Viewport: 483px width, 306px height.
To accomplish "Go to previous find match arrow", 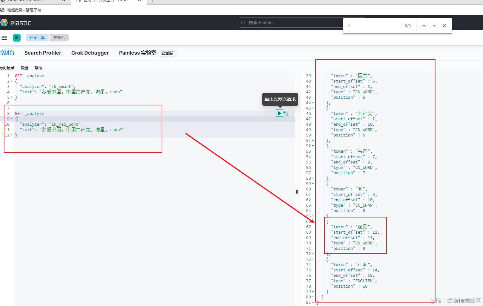I will point(424,26).
